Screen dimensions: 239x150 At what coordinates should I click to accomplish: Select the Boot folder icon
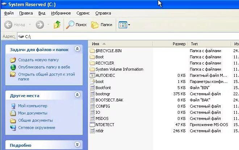(92, 57)
